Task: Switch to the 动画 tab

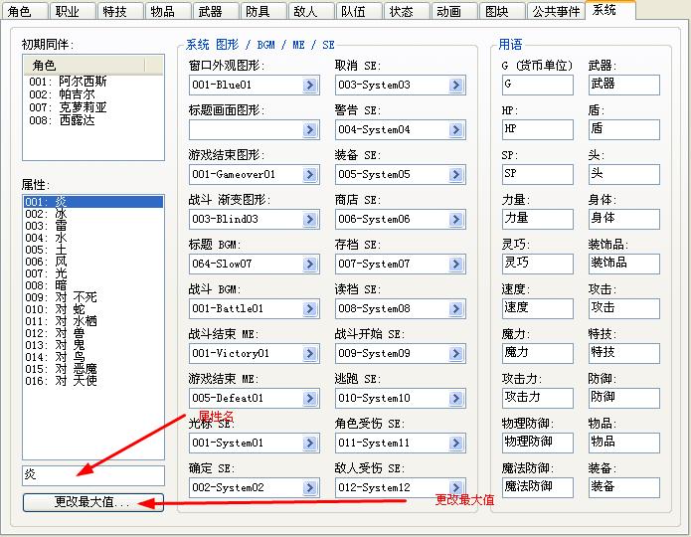Action: point(454,12)
